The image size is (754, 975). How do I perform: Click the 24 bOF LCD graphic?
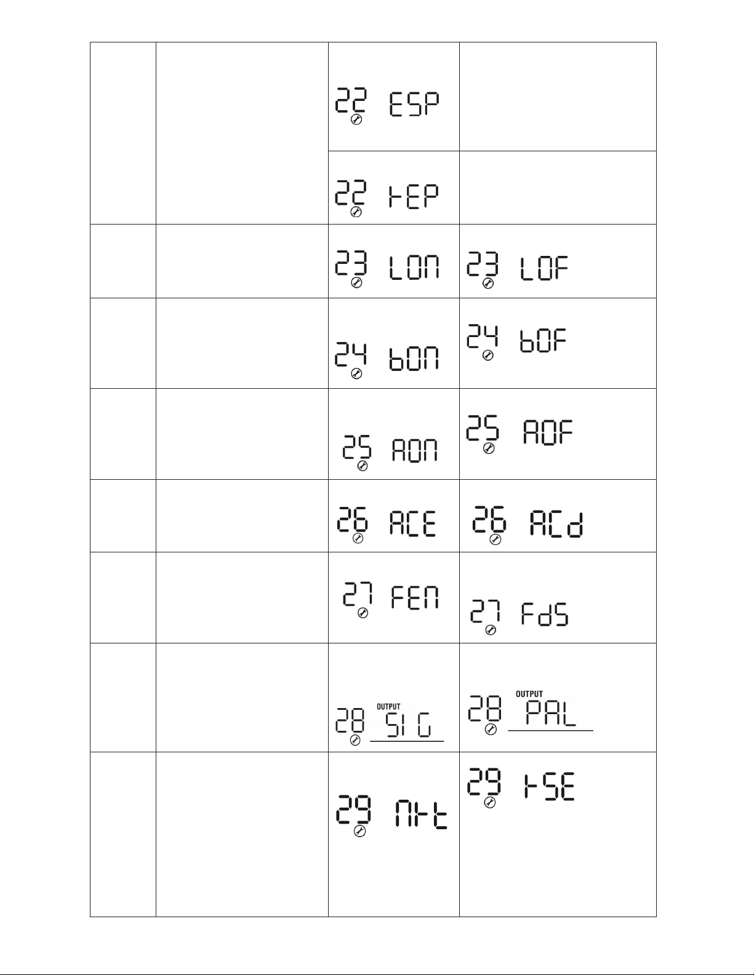[518, 343]
